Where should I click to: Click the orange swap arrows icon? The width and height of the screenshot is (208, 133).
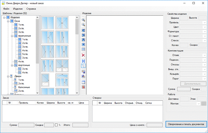(83, 87)
